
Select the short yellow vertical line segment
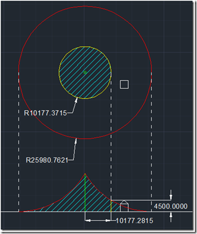(111, 206)
